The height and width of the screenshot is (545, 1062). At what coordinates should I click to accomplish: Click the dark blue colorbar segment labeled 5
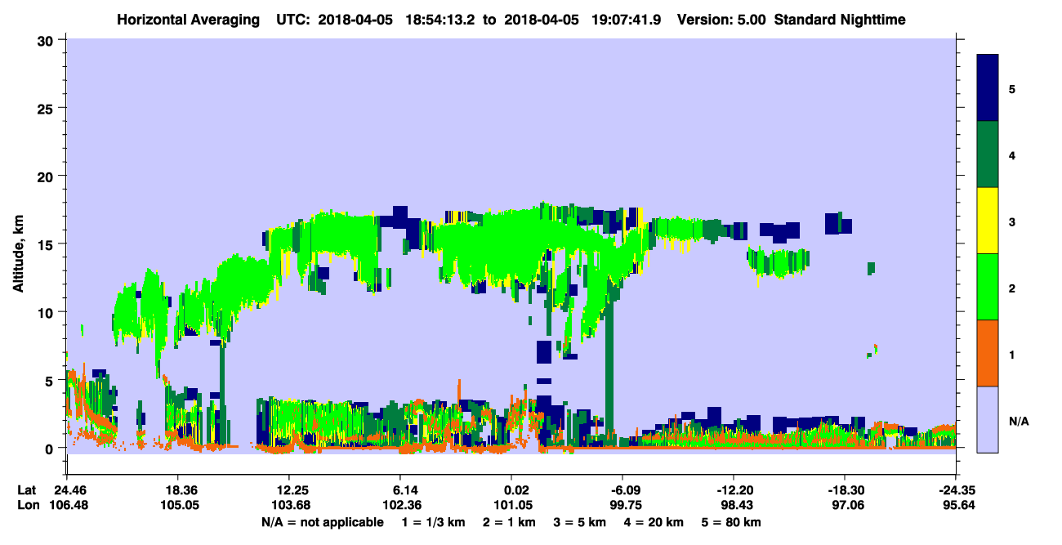coord(988,88)
